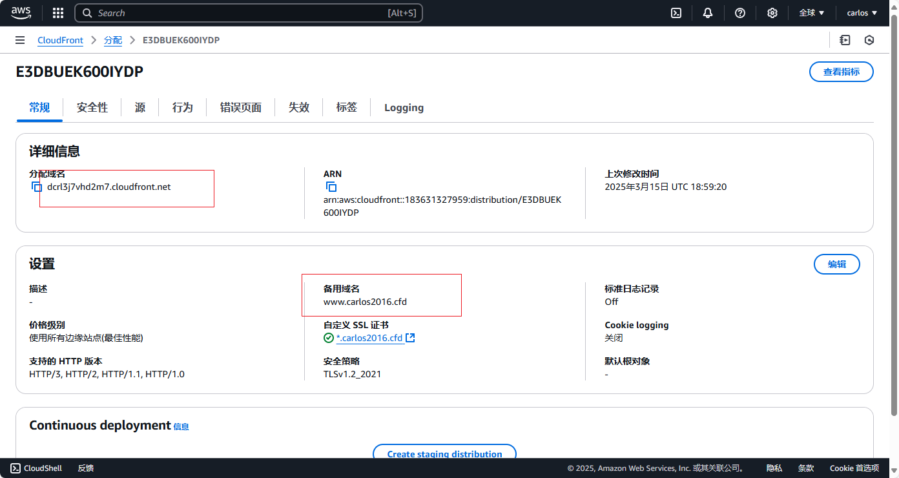Open the 源 tab
This screenshot has height=478, width=899.
click(140, 108)
